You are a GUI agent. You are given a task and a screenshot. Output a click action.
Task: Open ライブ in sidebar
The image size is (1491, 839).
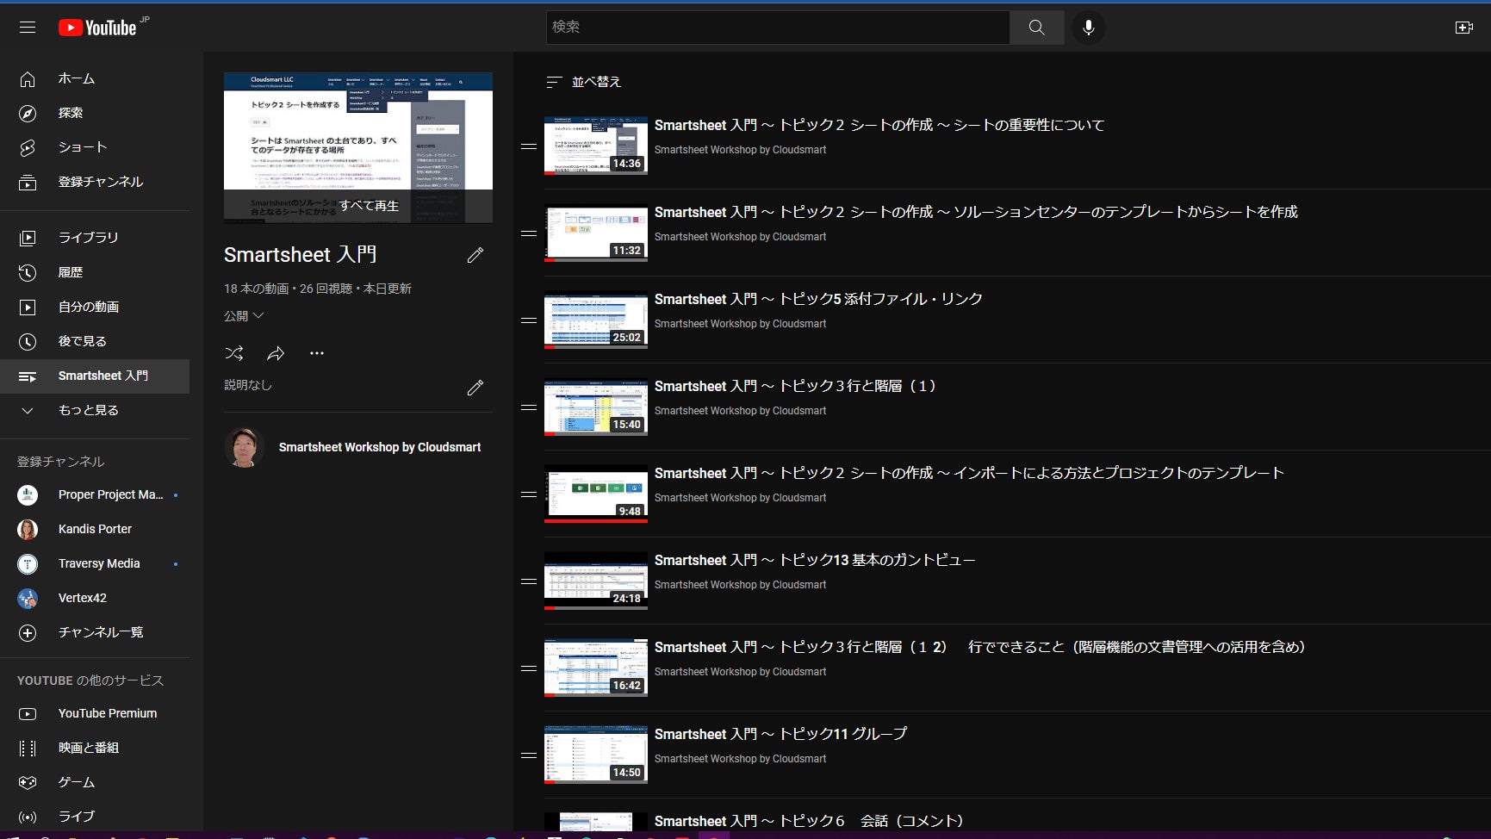tap(95, 817)
